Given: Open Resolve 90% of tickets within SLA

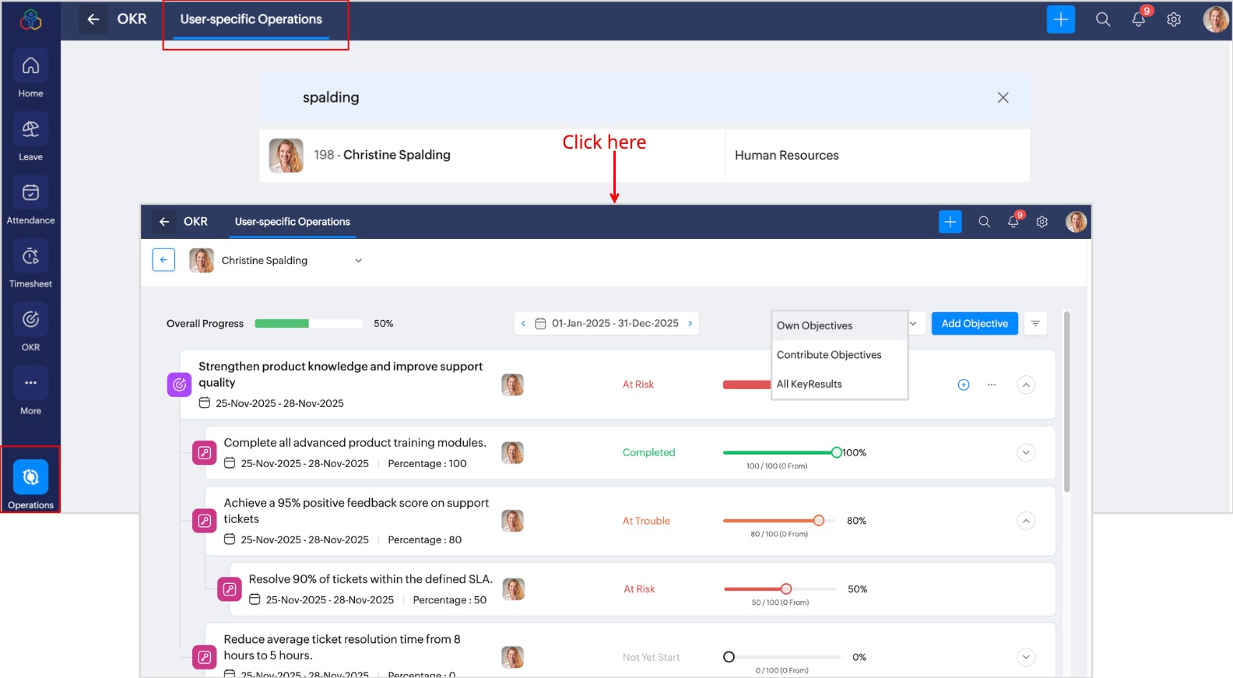Looking at the screenshot, I should (371, 579).
